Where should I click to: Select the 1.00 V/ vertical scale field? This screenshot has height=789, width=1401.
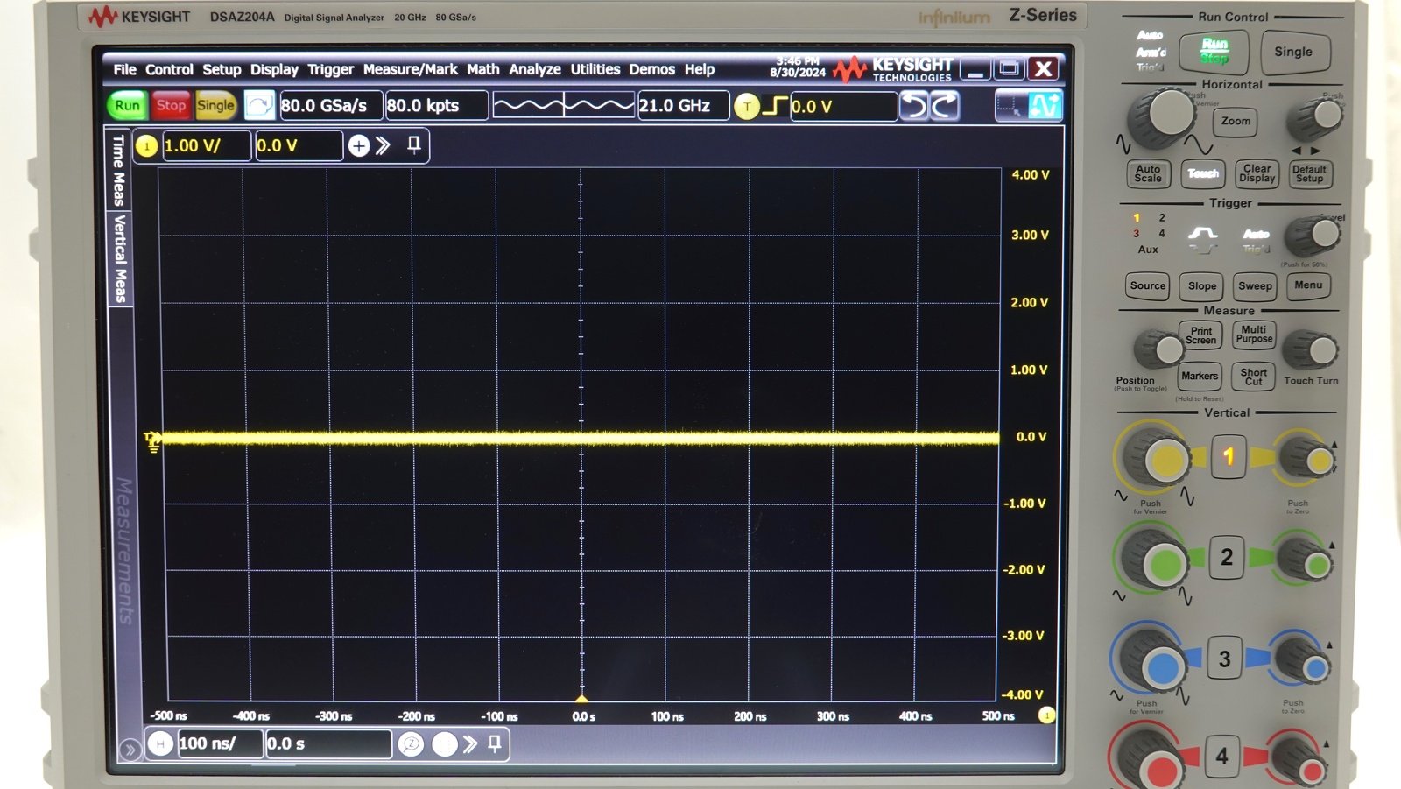click(206, 145)
